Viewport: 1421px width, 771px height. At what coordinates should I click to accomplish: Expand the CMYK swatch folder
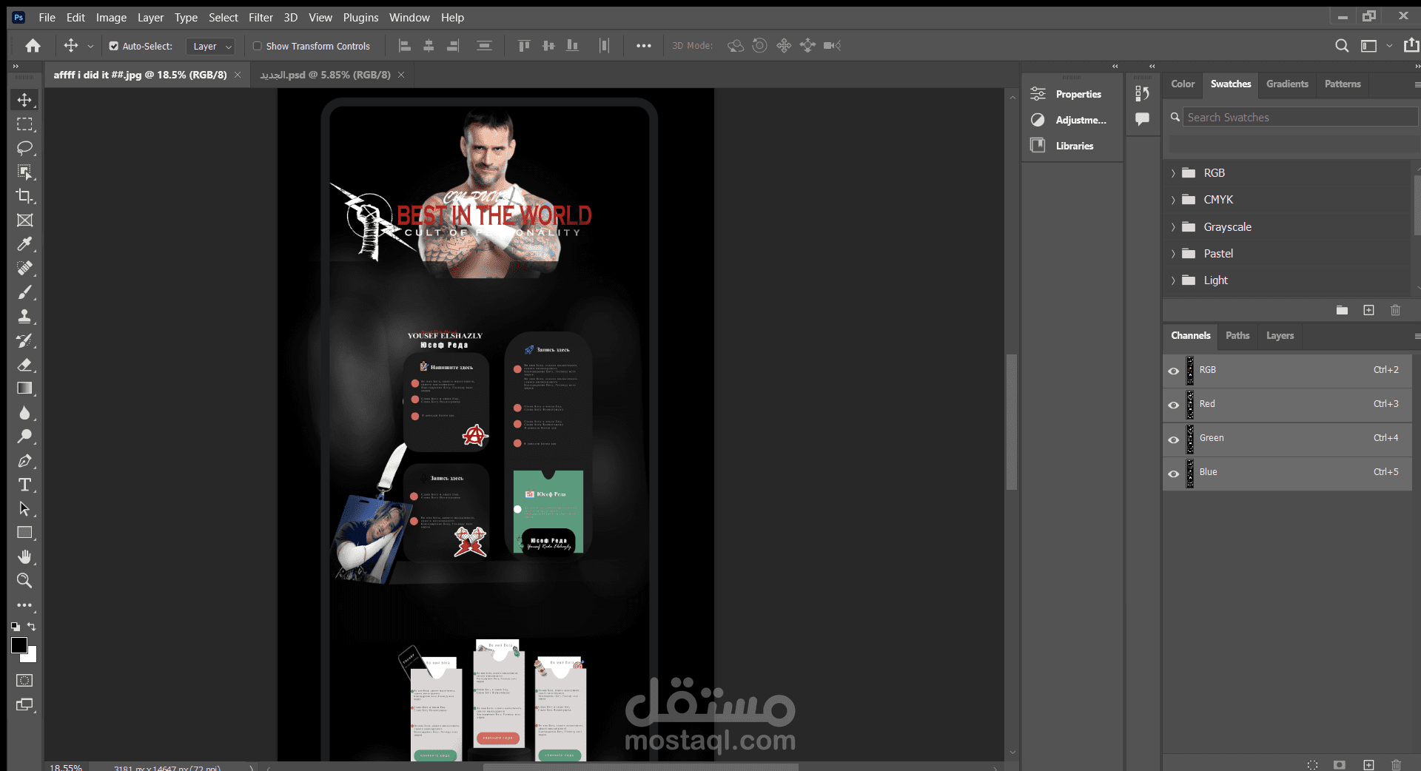click(x=1173, y=200)
